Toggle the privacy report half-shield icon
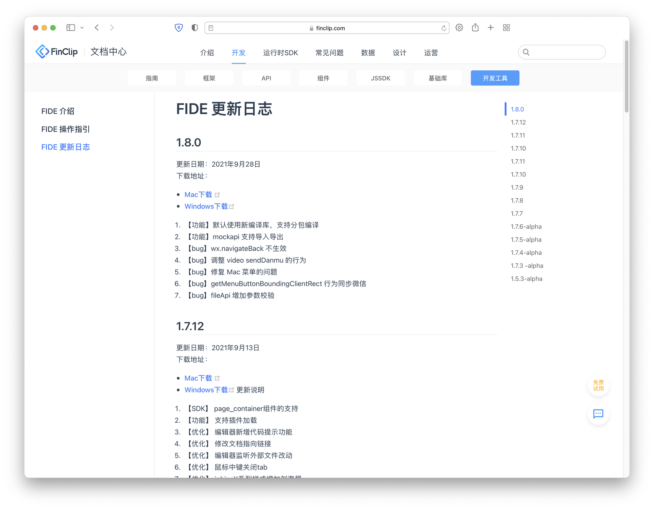This screenshot has width=654, height=510. click(195, 28)
